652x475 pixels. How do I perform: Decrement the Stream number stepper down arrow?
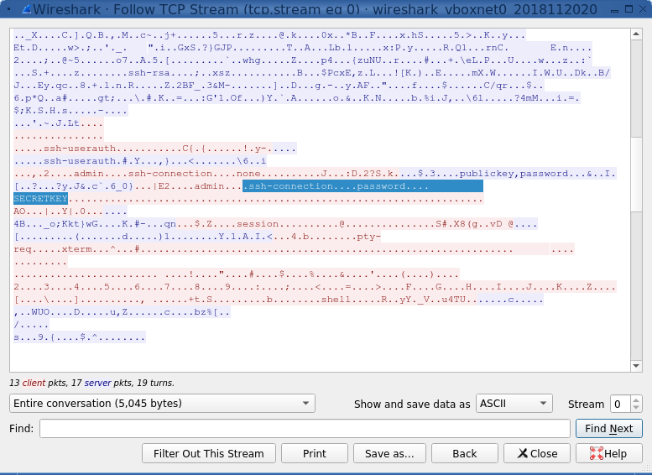[x=636, y=408]
